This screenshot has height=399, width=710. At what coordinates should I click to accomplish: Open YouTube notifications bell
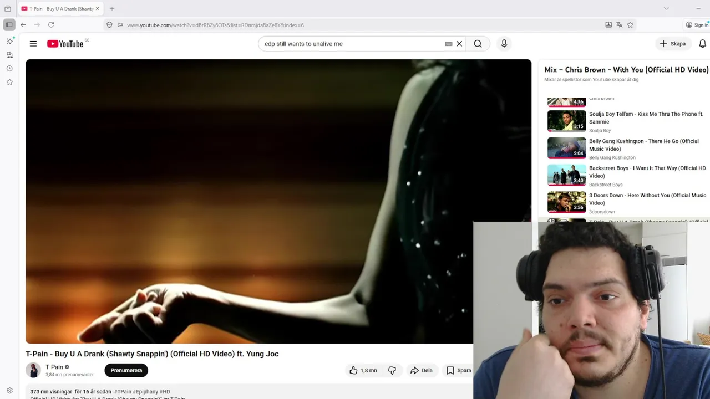[x=702, y=44]
